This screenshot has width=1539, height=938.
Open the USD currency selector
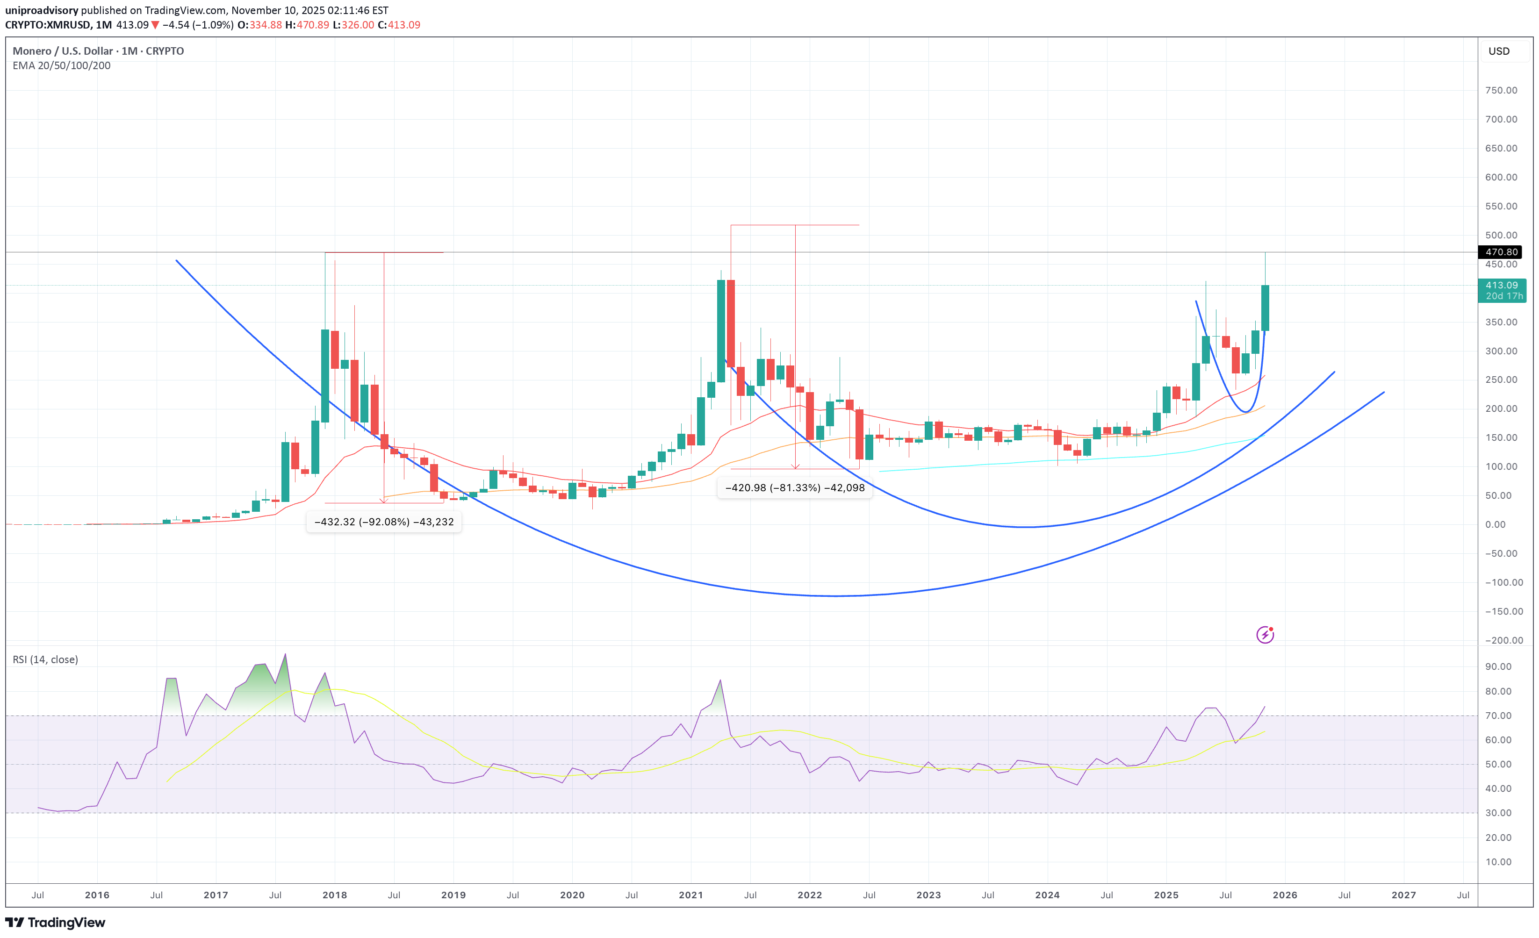pyautogui.click(x=1498, y=51)
